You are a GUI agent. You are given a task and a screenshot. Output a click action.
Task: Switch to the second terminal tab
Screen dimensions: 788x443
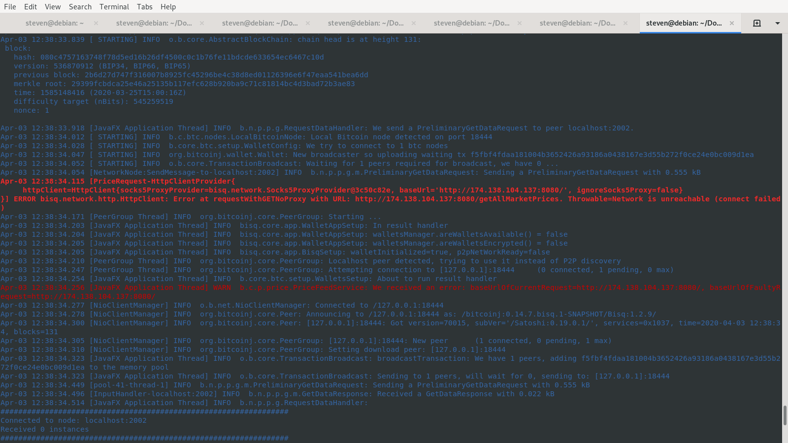(154, 23)
